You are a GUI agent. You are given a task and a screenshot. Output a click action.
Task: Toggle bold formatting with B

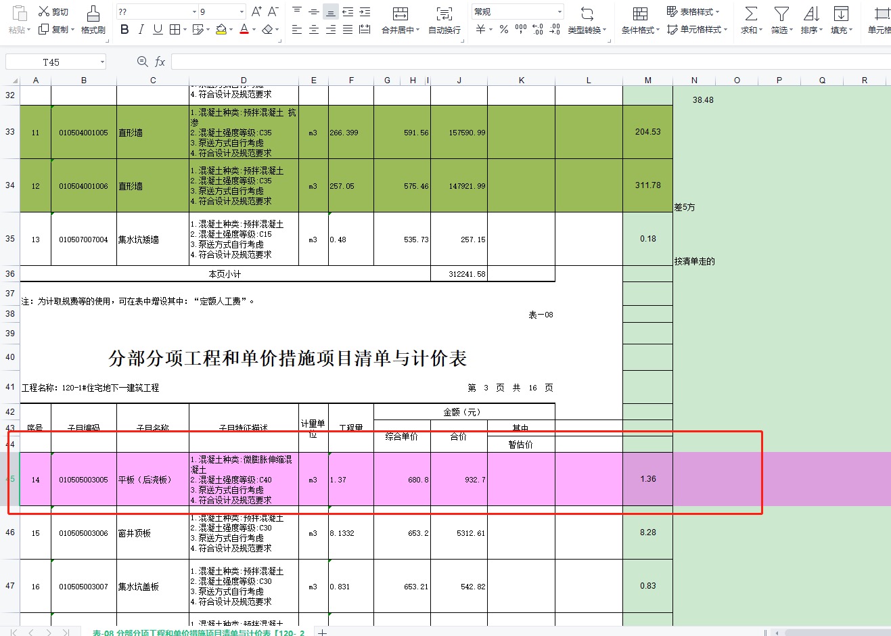click(x=124, y=29)
